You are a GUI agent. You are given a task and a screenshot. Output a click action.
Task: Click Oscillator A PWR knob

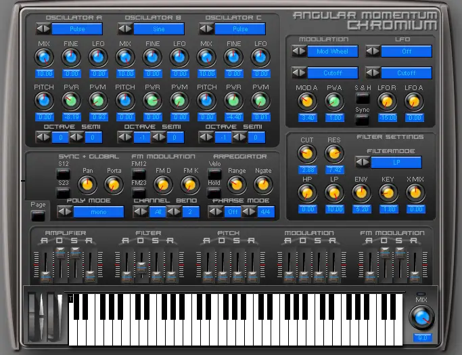[71, 101]
